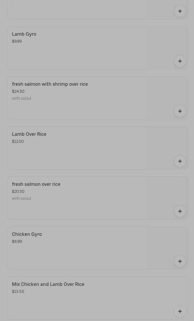Click the $13.50 Mix Chicken and Lamb price
The width and height of the screenshot is (194, 321).
(x=18, y=292)
